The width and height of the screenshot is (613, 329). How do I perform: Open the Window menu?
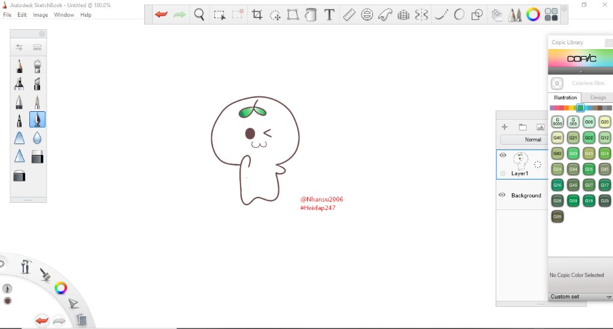tap(63, 15)
